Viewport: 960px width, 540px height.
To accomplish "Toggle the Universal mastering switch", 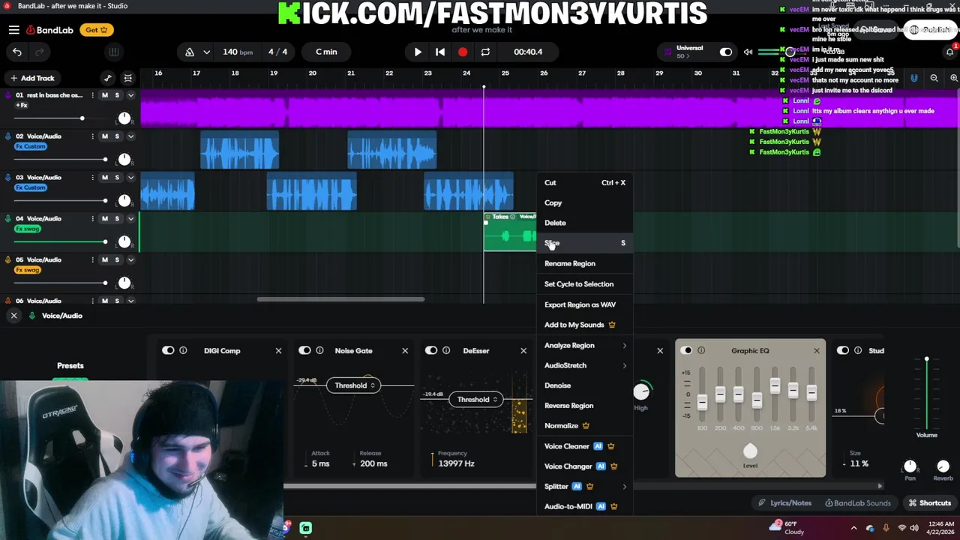I will [x=726, y=52].
